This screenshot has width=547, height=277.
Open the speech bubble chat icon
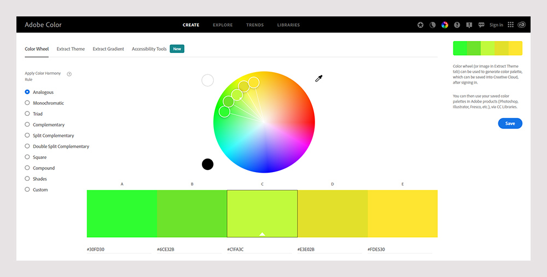coord(481,25)
